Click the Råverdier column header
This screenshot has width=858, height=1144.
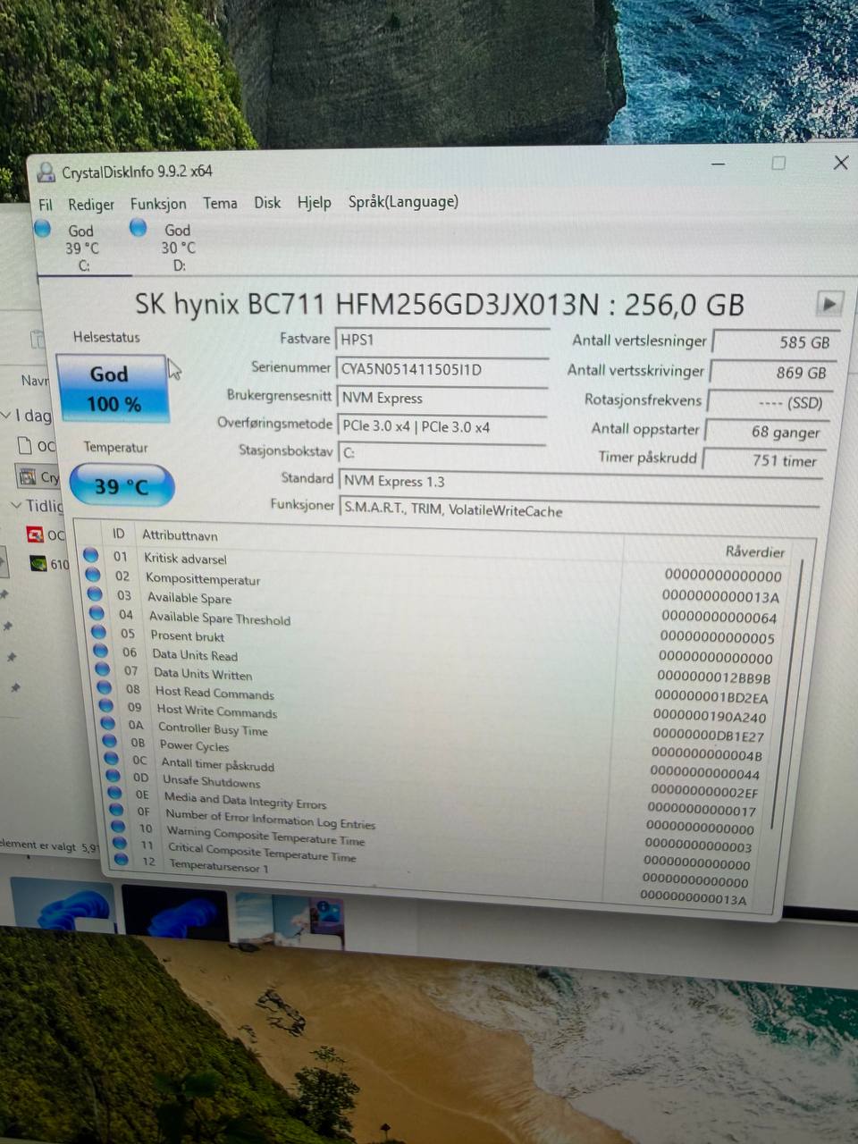[755, 551]
